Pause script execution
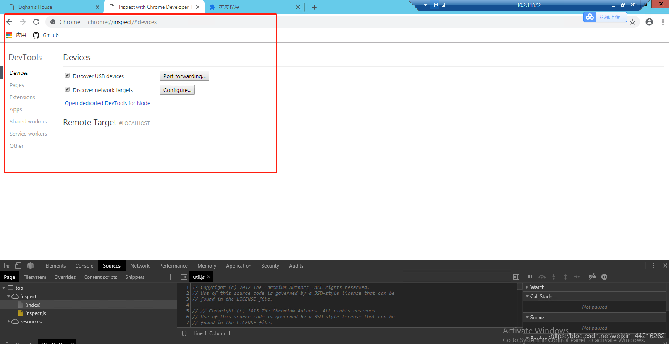 pos(530,277)
